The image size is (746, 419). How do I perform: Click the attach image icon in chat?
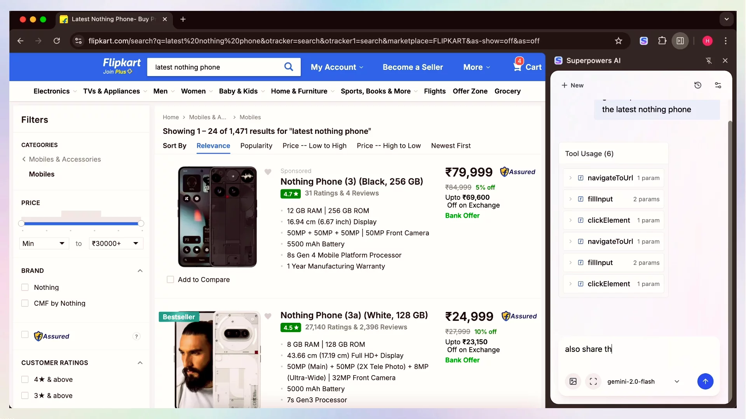(573, 381)
